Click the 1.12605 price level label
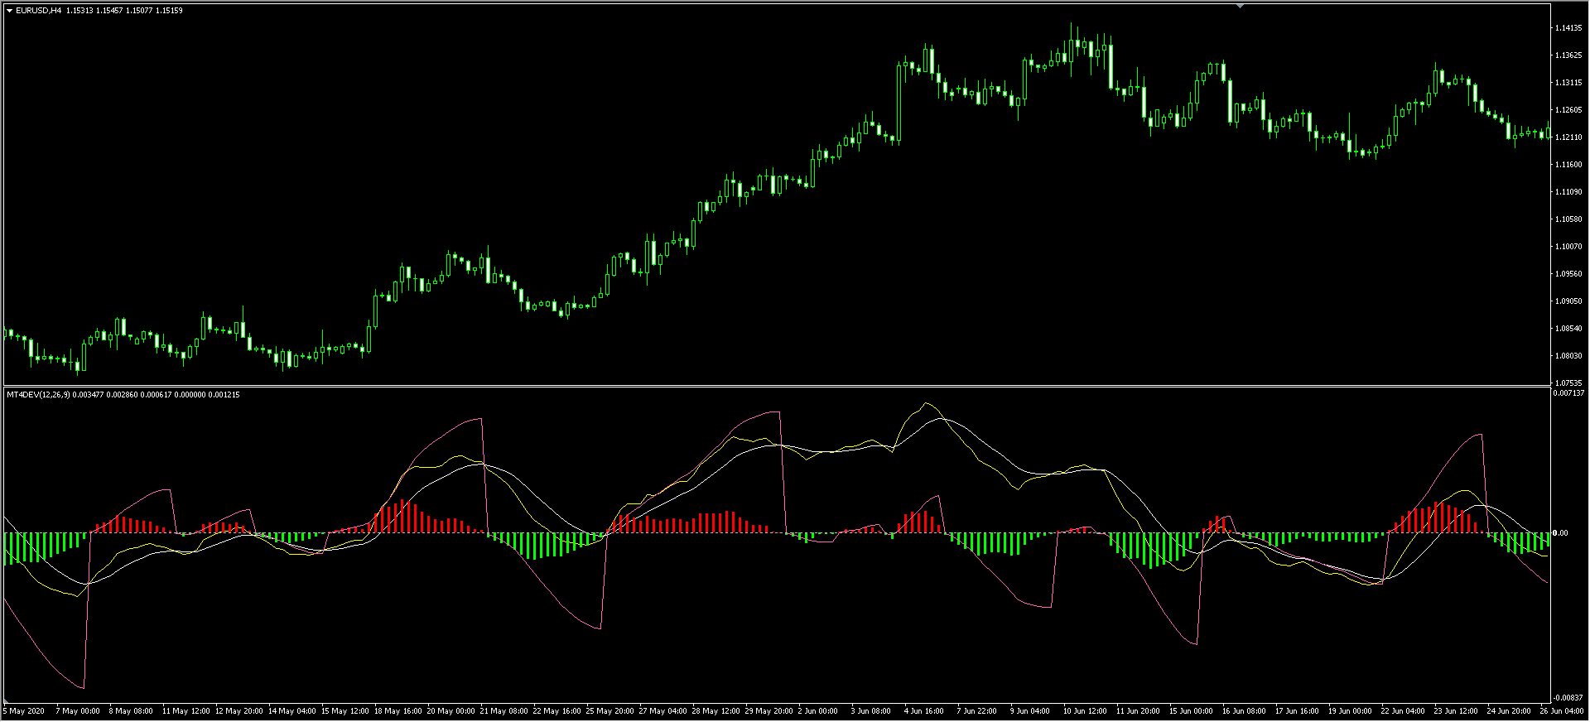The image size is (1590, 722). 1568,110
